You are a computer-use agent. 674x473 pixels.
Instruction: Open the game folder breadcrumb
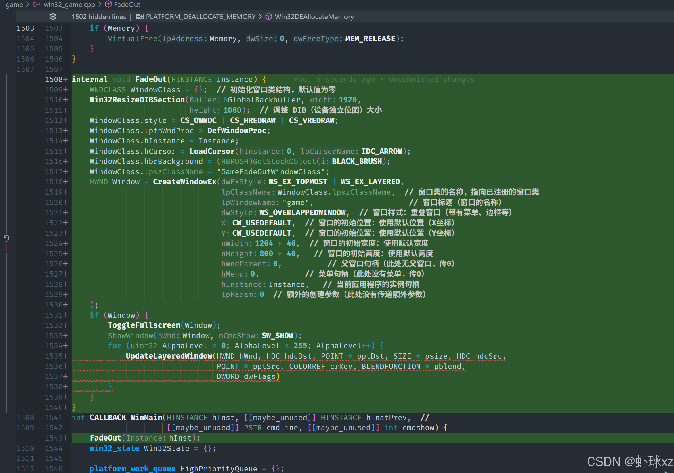[14, 4]
